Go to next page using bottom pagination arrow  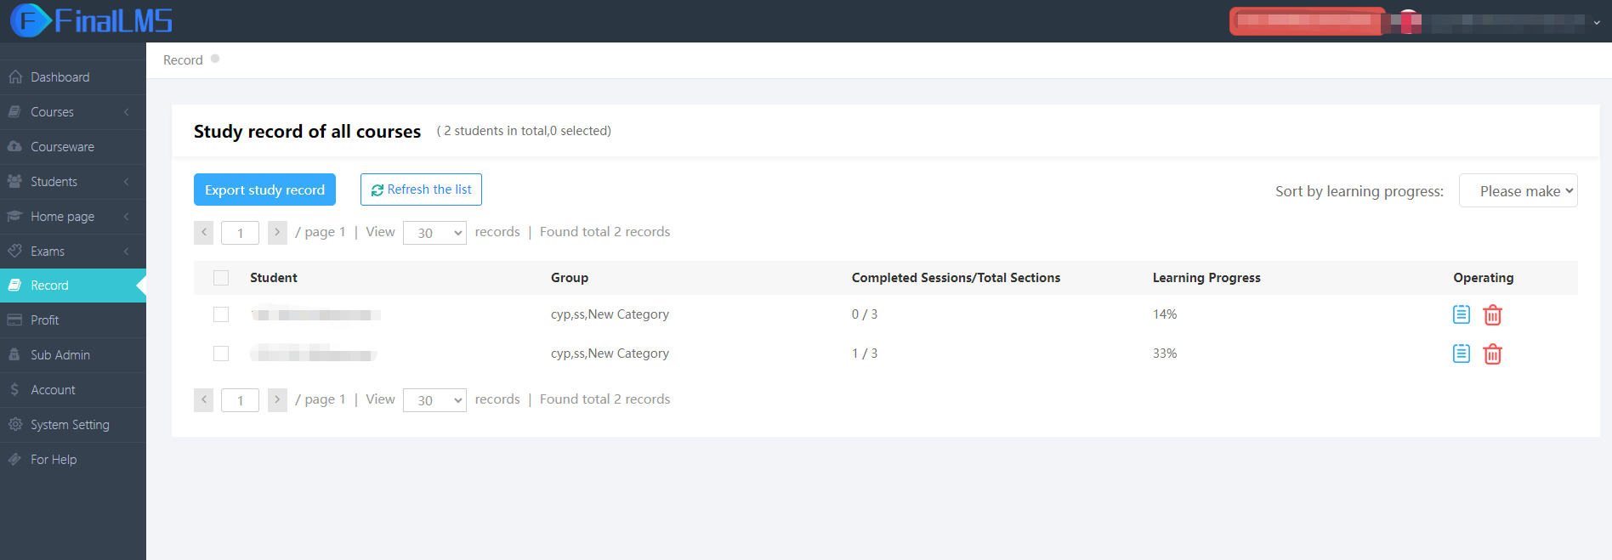(277, 400)
